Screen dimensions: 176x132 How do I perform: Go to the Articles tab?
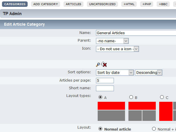[73, 4]
